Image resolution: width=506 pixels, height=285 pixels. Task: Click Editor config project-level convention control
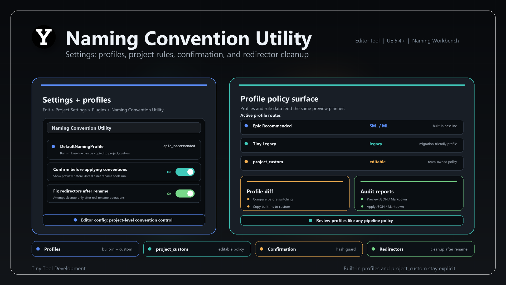point(124,220)
